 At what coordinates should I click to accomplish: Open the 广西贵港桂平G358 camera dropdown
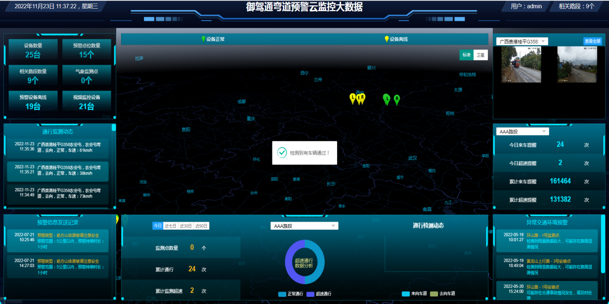(x=522, y=42)
